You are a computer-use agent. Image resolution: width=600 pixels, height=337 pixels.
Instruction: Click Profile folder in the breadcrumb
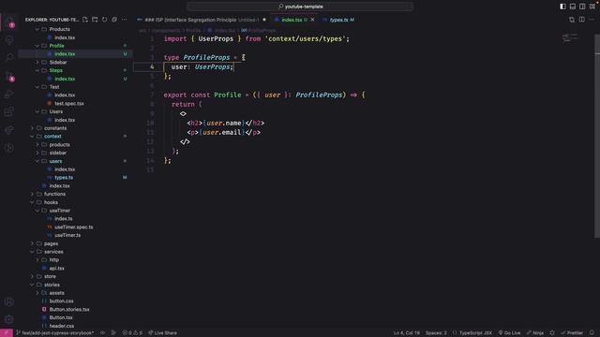pyautogui.click(x=193, y=30)
